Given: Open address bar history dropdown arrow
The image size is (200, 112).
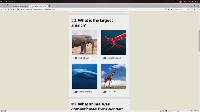Looking at the screenshot, I should point(168,9).
